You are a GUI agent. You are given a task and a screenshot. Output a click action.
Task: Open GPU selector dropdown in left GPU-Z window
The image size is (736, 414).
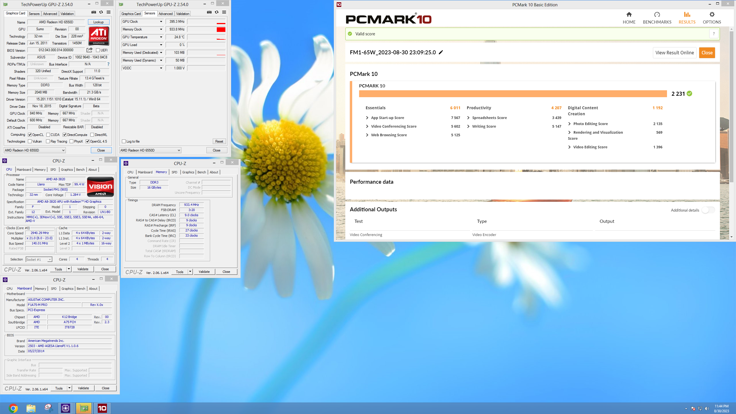[x=35, y=150]
